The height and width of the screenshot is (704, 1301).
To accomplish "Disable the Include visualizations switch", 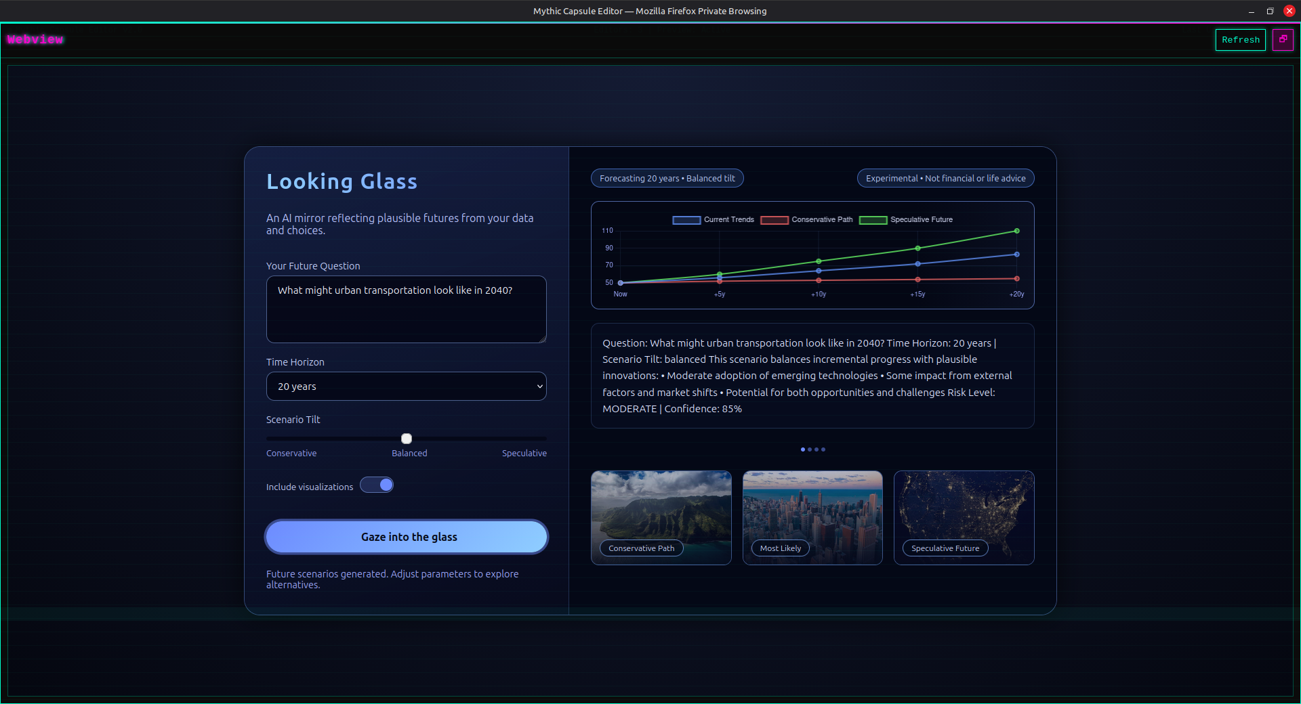I will (x=377, y=485).
